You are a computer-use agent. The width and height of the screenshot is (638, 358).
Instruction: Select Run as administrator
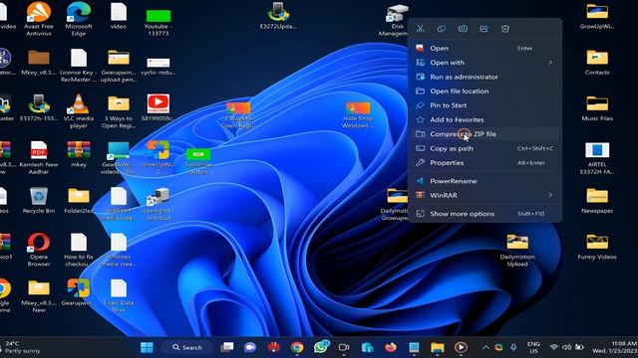[484, 77]
